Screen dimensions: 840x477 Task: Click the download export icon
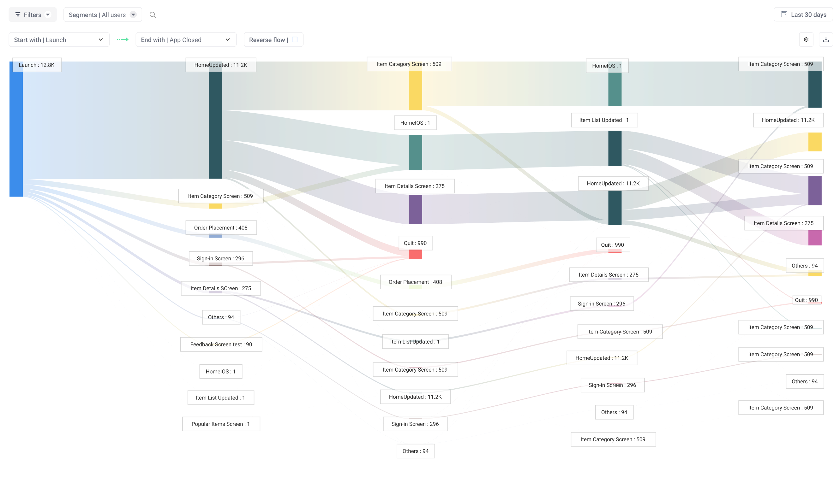(825, 40)
